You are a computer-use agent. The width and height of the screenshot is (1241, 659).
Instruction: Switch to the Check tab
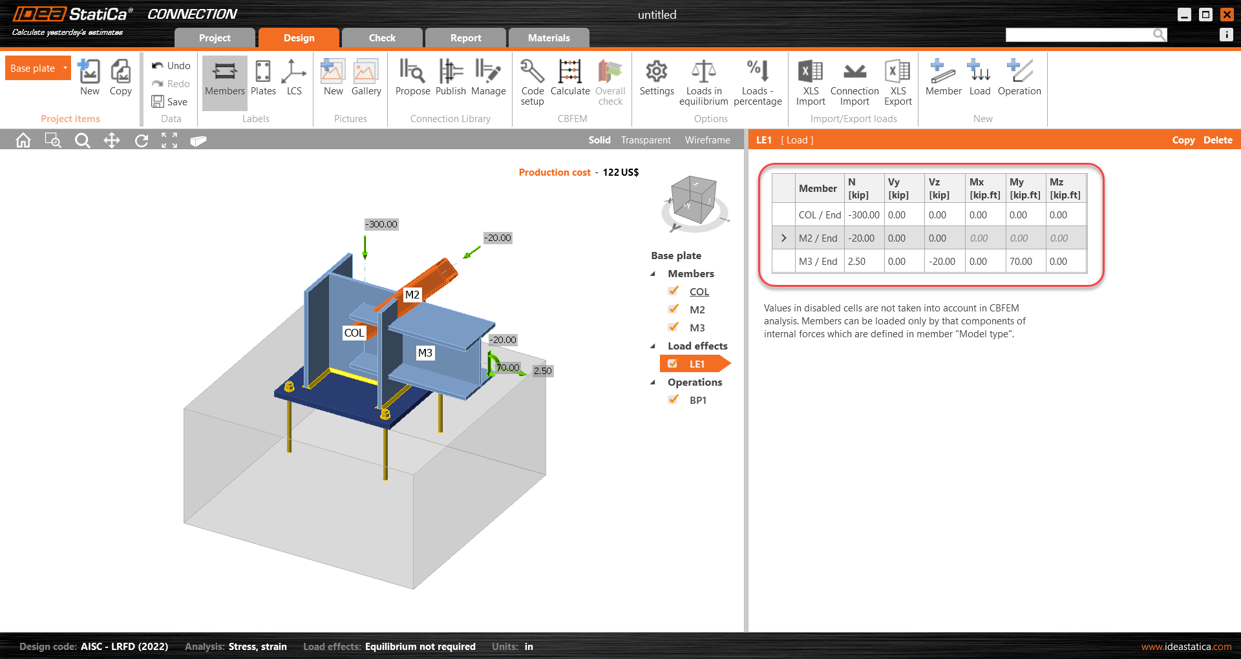(x=381, y=37)
